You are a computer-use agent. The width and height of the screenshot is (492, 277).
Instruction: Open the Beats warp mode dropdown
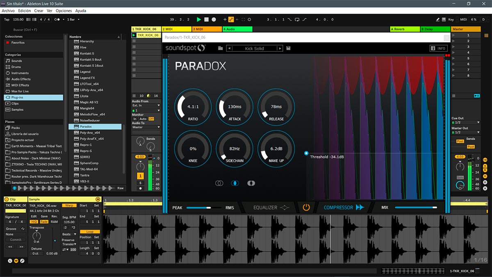69,234
